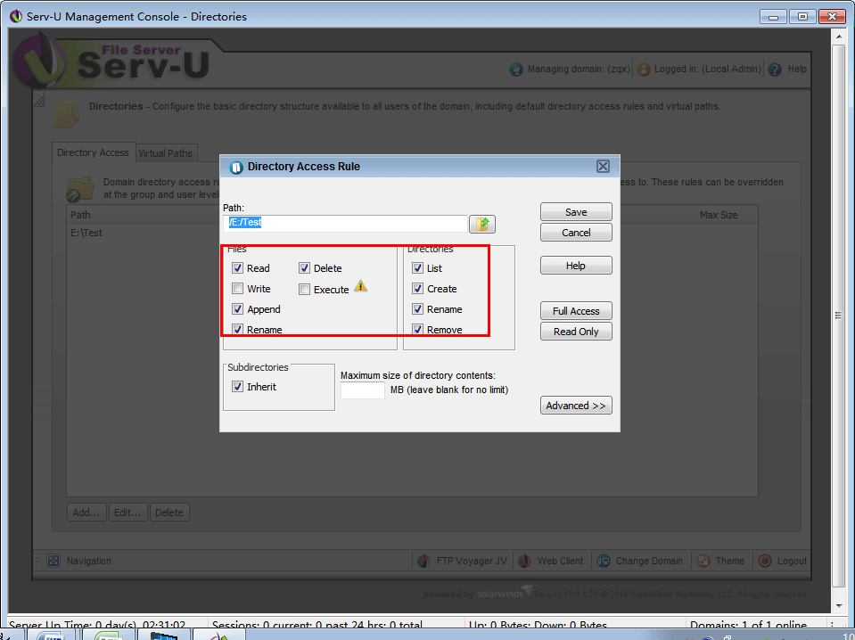The width and height of the screenshot is (855, 640).
Task: Click the Directory Access Rule dialog title icon
Action: pos(235,167)
